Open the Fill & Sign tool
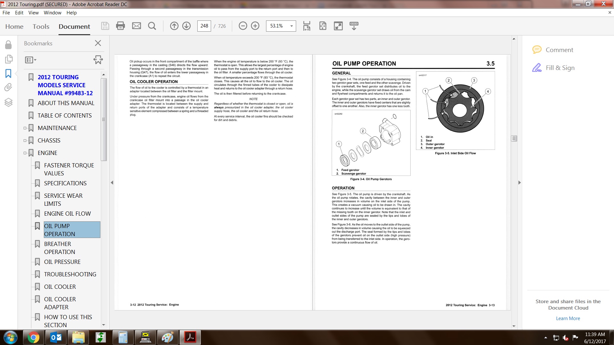The width and height of the screenshot is (614, 345). 560,68
